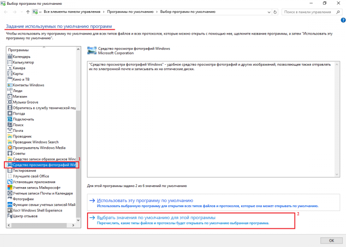Open the help question mark icon
The image size is (346, 247).
tap(343, 20)
